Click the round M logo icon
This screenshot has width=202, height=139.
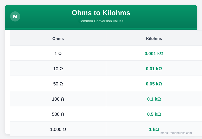tap(15, 16)
